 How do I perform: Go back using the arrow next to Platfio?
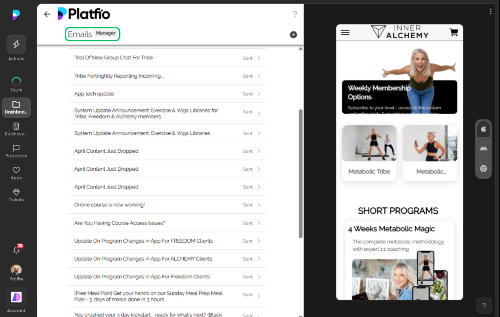[x=47, y=14]
